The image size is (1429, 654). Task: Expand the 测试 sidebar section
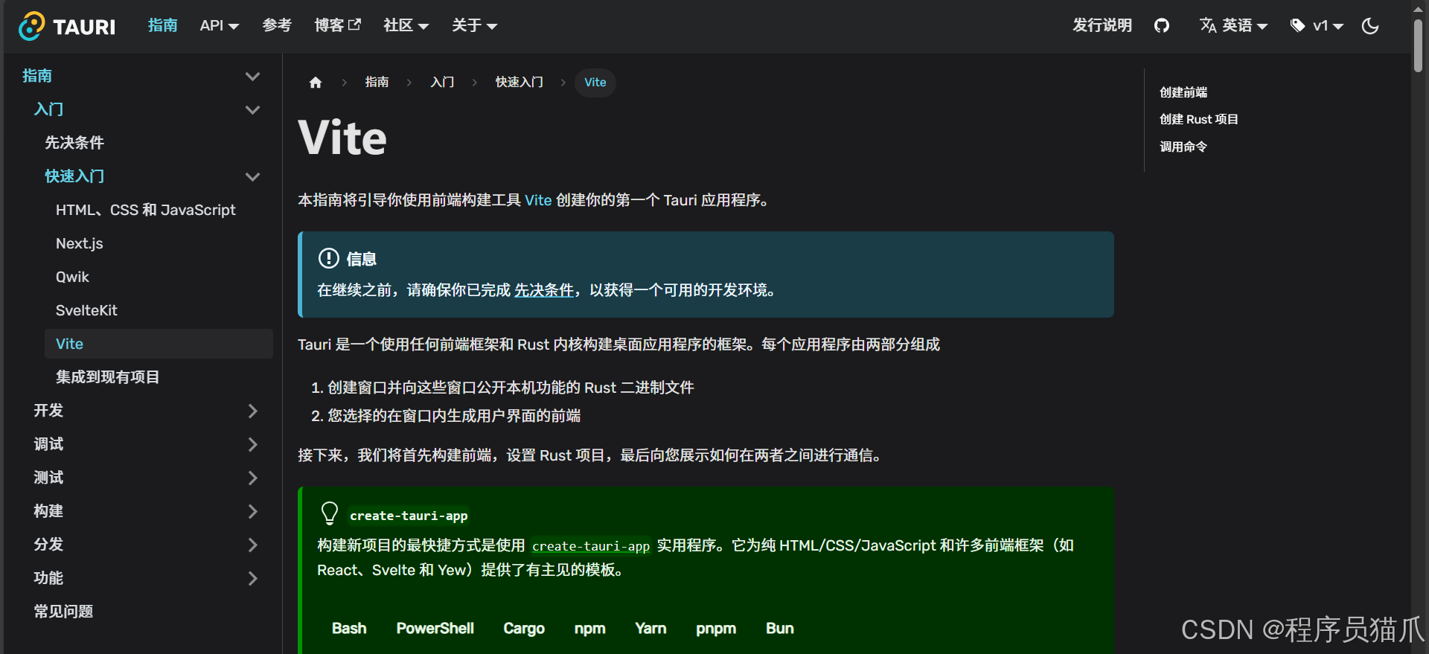(x=253, y=478)
